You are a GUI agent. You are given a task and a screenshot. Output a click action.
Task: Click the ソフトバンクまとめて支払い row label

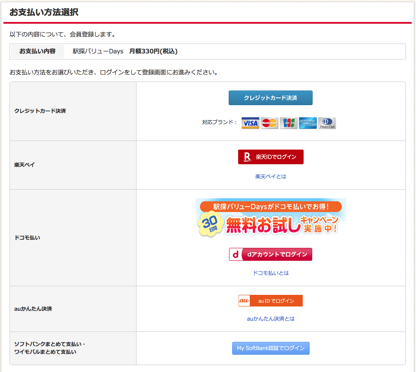click(50, 348)
